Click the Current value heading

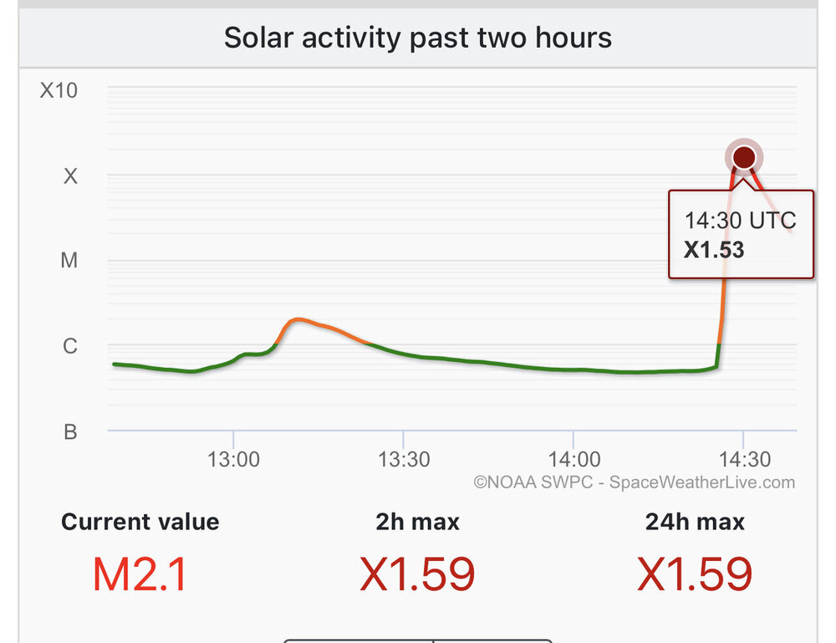tap(140, 522)
